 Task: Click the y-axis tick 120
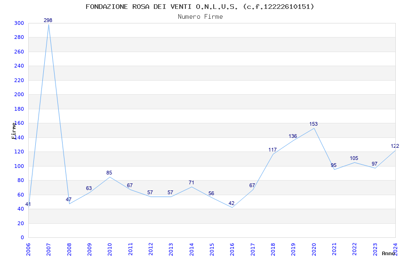[19, 152]
